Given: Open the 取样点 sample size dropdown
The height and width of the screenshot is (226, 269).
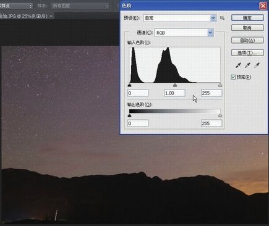Looking at the screenshot, I should point(16,6).
